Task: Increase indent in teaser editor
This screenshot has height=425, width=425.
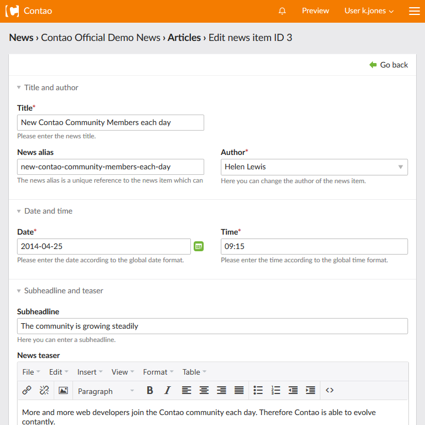Action: tap(310, 390)
